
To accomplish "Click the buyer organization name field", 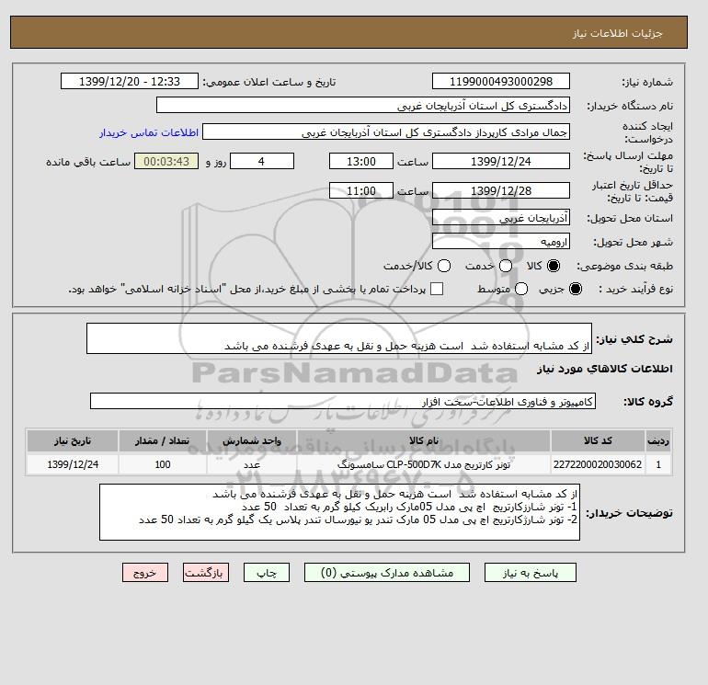I will [x=363, y=105].
